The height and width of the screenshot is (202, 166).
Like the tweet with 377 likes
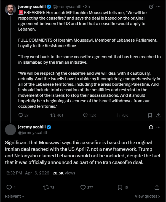tap(83, 187)
